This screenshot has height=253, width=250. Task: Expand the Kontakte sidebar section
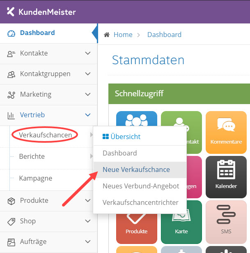click(x=48, y=53)
